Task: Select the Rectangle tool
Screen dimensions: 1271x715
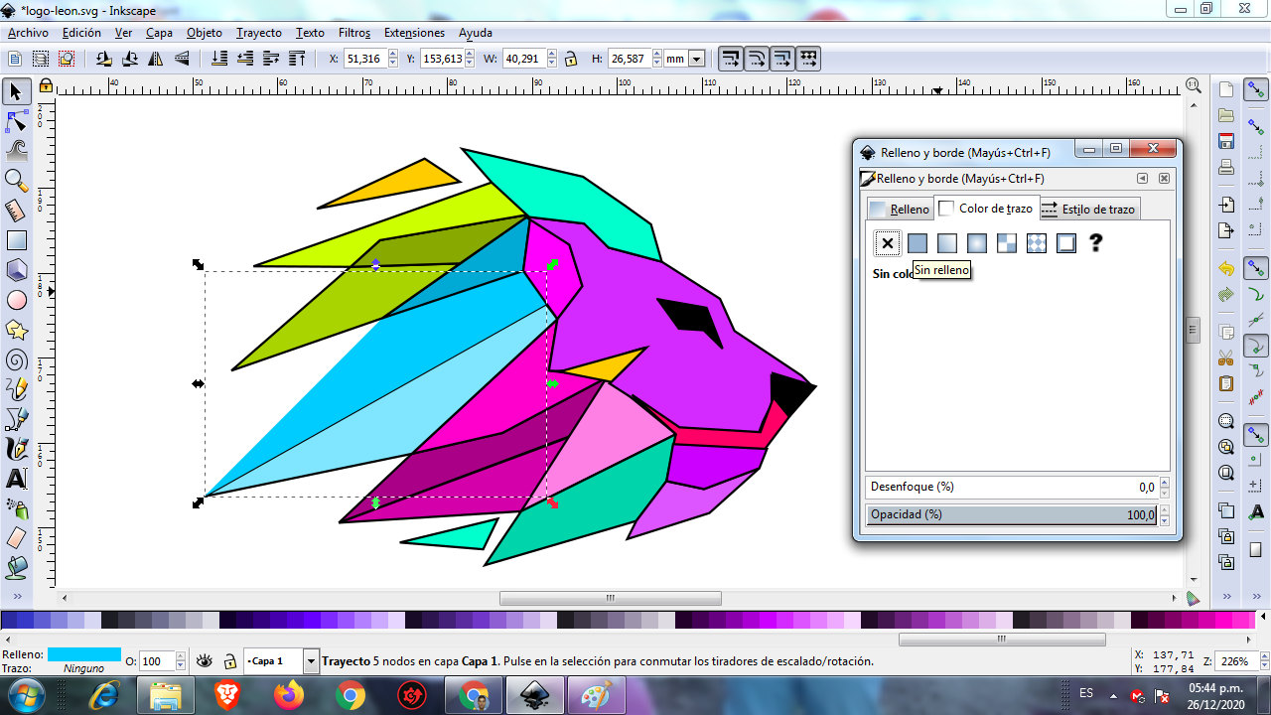Action: (16, 240)
